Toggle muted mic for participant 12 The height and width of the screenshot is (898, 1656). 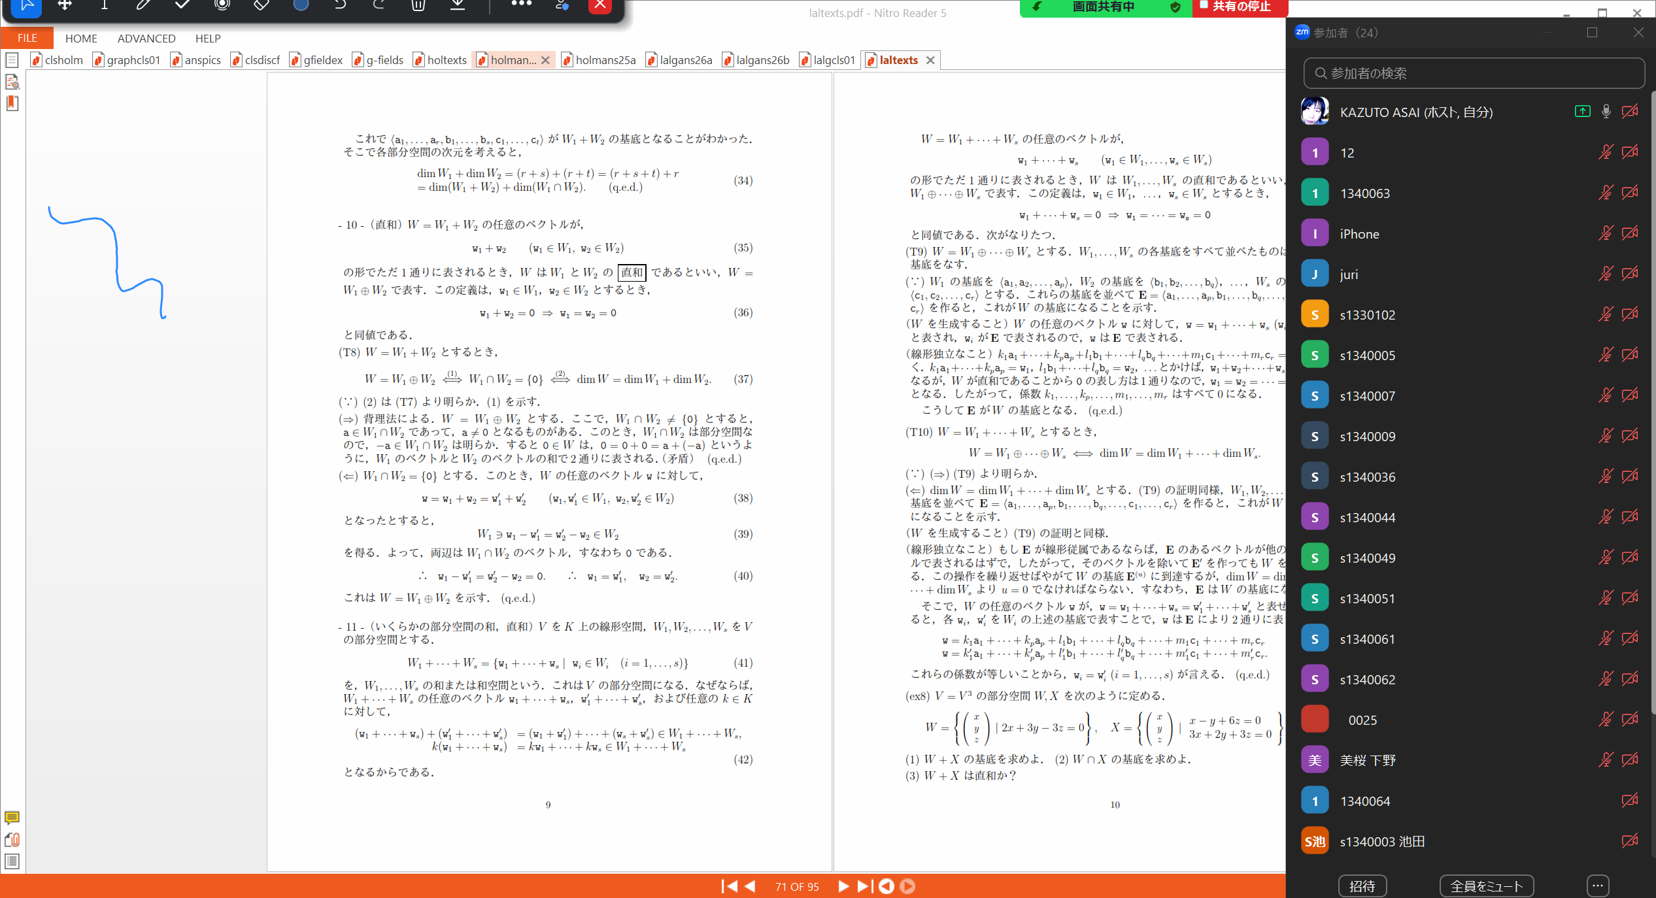[1606, 152]
